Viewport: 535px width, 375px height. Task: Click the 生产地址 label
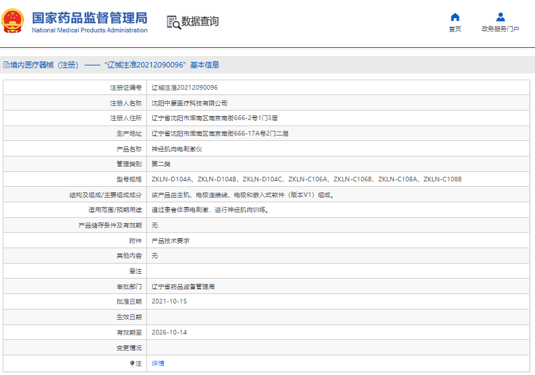tap(129, 134)
